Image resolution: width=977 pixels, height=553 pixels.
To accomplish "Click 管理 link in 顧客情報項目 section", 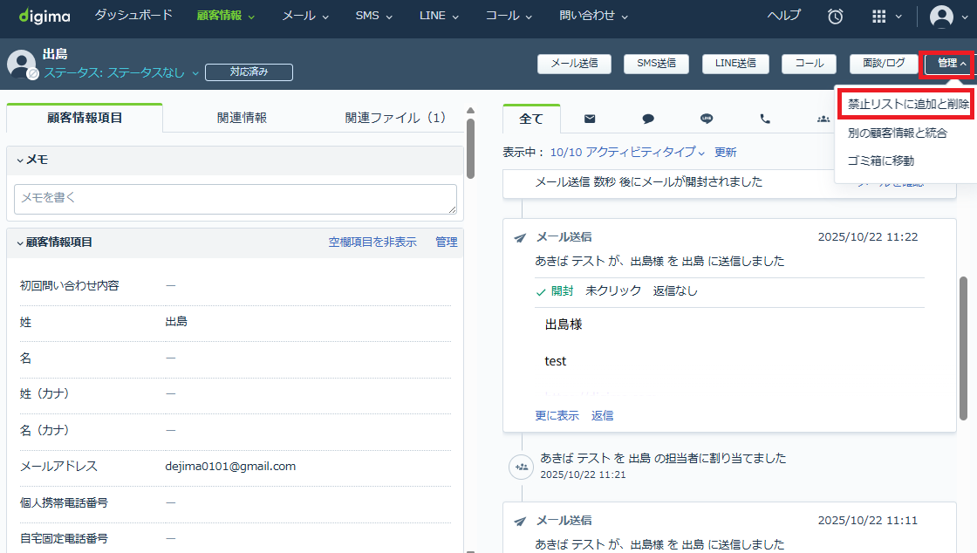I will (446, 242).
